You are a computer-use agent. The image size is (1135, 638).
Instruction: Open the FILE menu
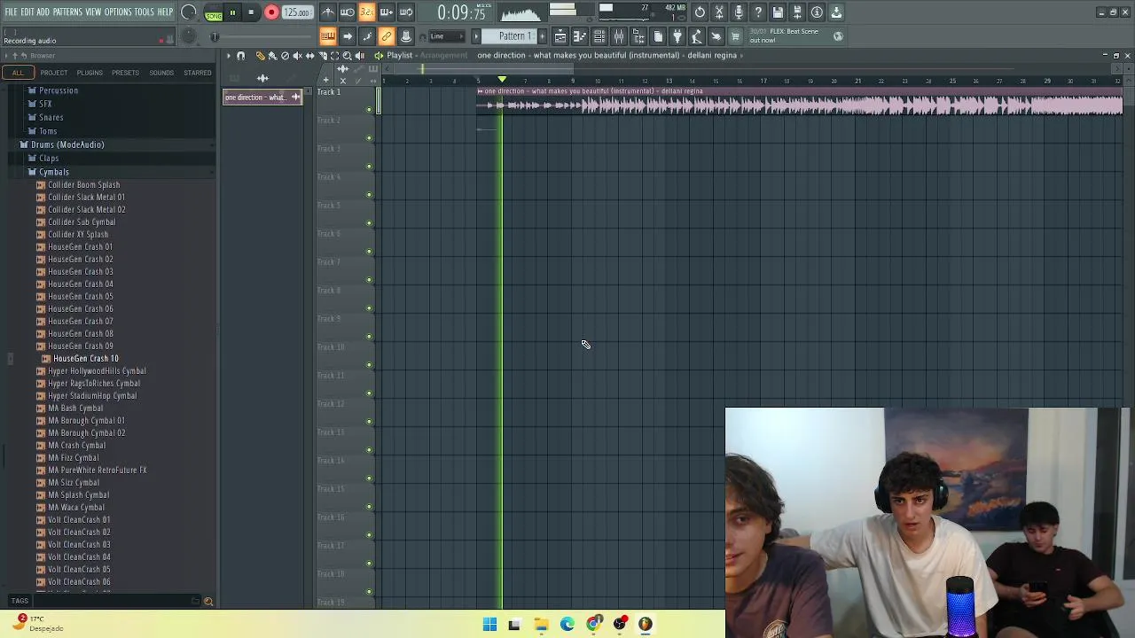[11, 12]
